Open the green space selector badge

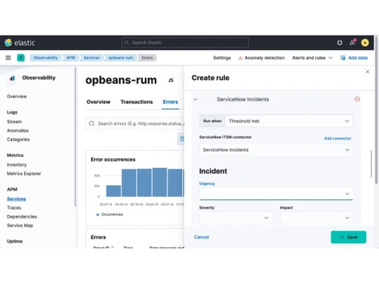[x=20, y=58]
